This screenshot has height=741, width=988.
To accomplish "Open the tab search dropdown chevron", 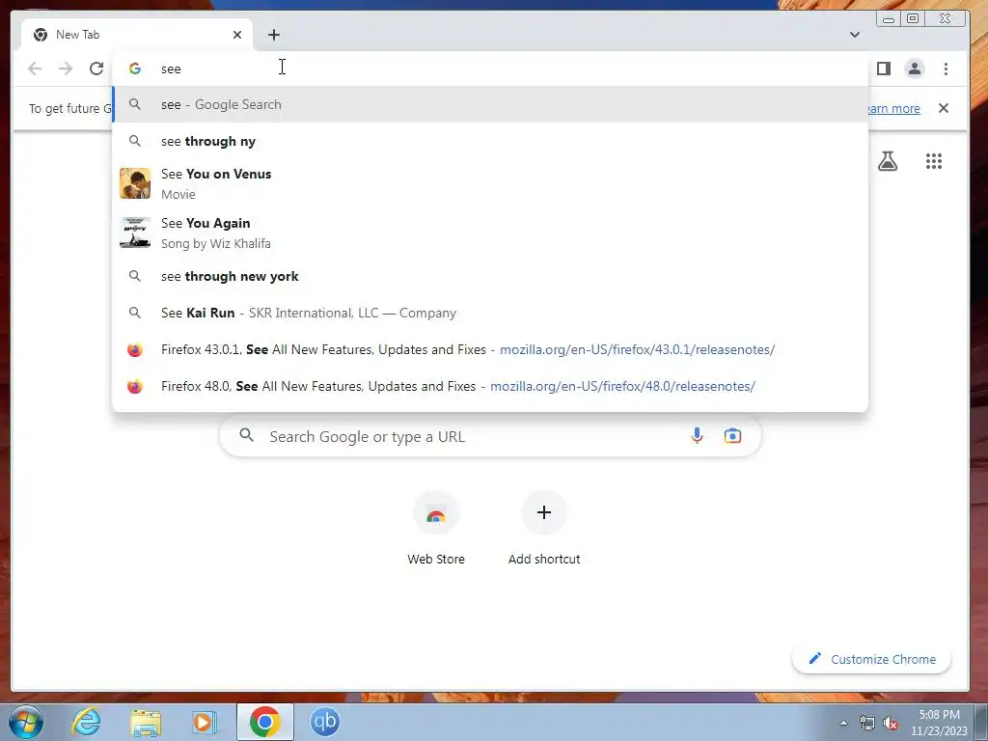I will coord(855,35).
